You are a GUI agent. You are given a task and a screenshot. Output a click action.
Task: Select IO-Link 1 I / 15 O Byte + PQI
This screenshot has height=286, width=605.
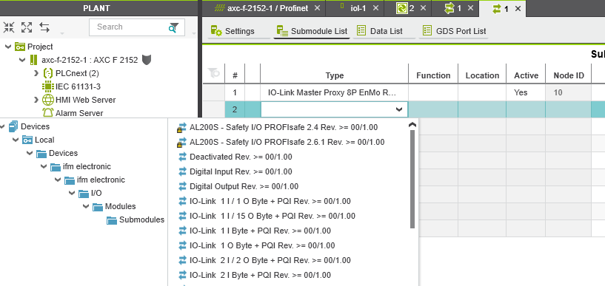pyautogui.click(x=273, y=216)
